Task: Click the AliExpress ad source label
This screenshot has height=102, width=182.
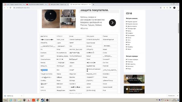Action: 84,28
